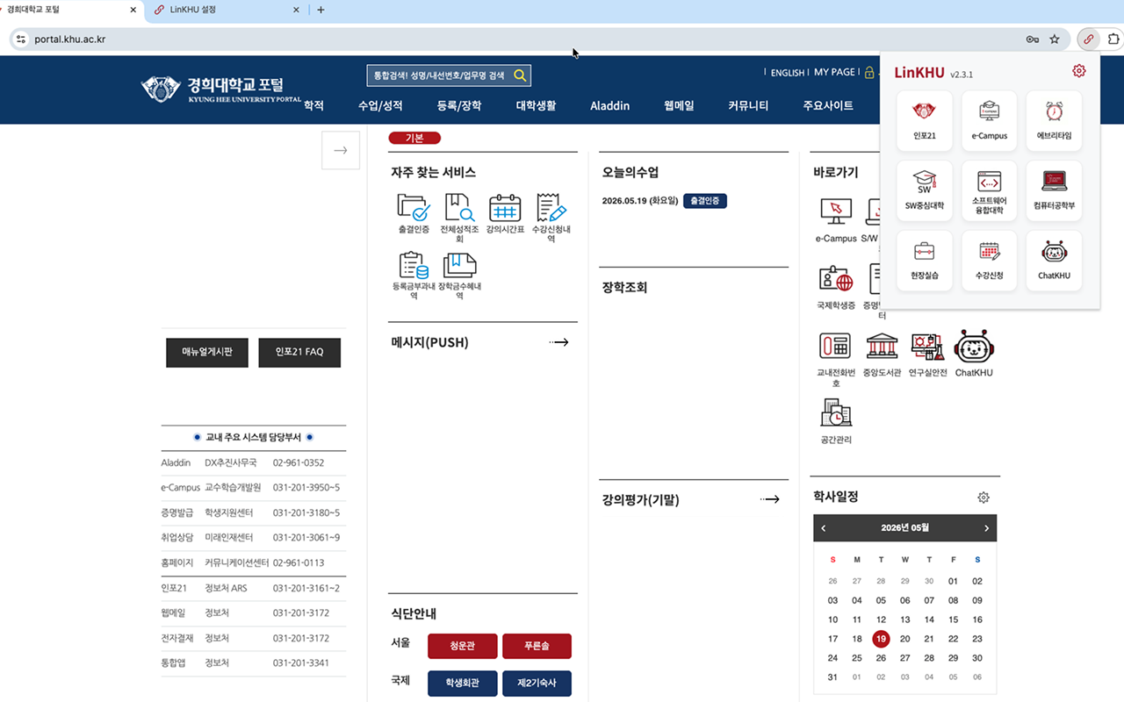
Task: Click the 기본 red tab label
Action: click(x=414, y=139)
